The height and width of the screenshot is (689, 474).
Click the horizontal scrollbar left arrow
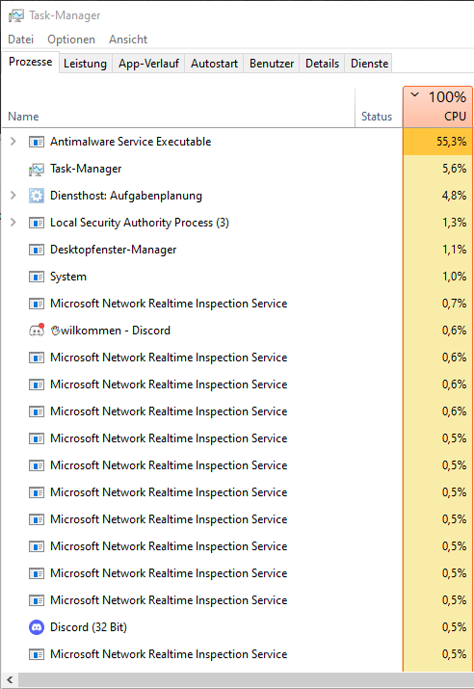[10, 680]
